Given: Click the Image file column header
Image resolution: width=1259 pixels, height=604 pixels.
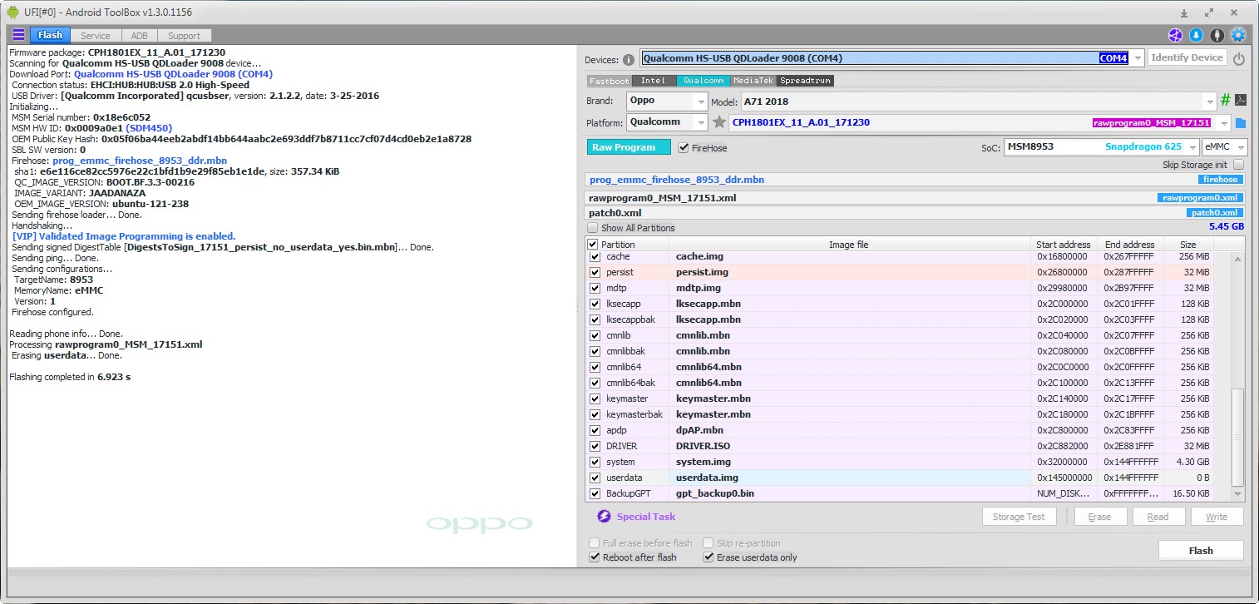Looking at the screenshot, I should [848, 245].
